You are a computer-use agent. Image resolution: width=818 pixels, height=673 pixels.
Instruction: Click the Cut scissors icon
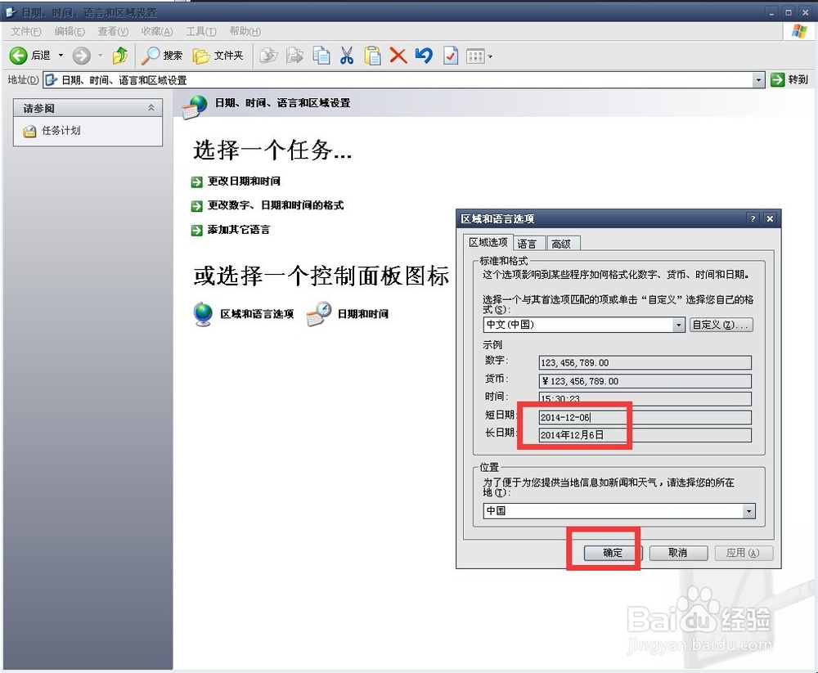[346, 56]
